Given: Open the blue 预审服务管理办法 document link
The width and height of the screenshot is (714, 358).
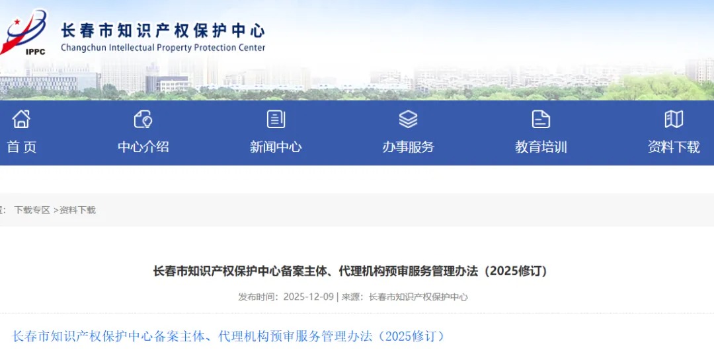Looking at the screenshot, I should pyautogui.click(x=229, y=336).
